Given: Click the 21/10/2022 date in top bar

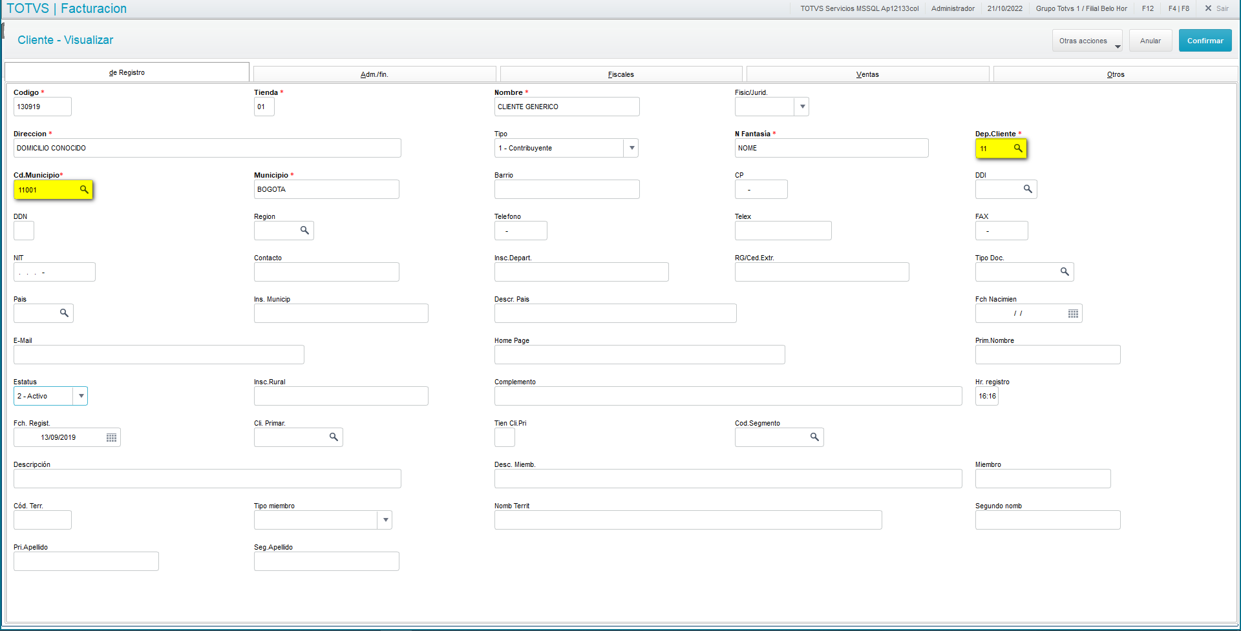Looking at the screenshot, I should pos(1005,8).
